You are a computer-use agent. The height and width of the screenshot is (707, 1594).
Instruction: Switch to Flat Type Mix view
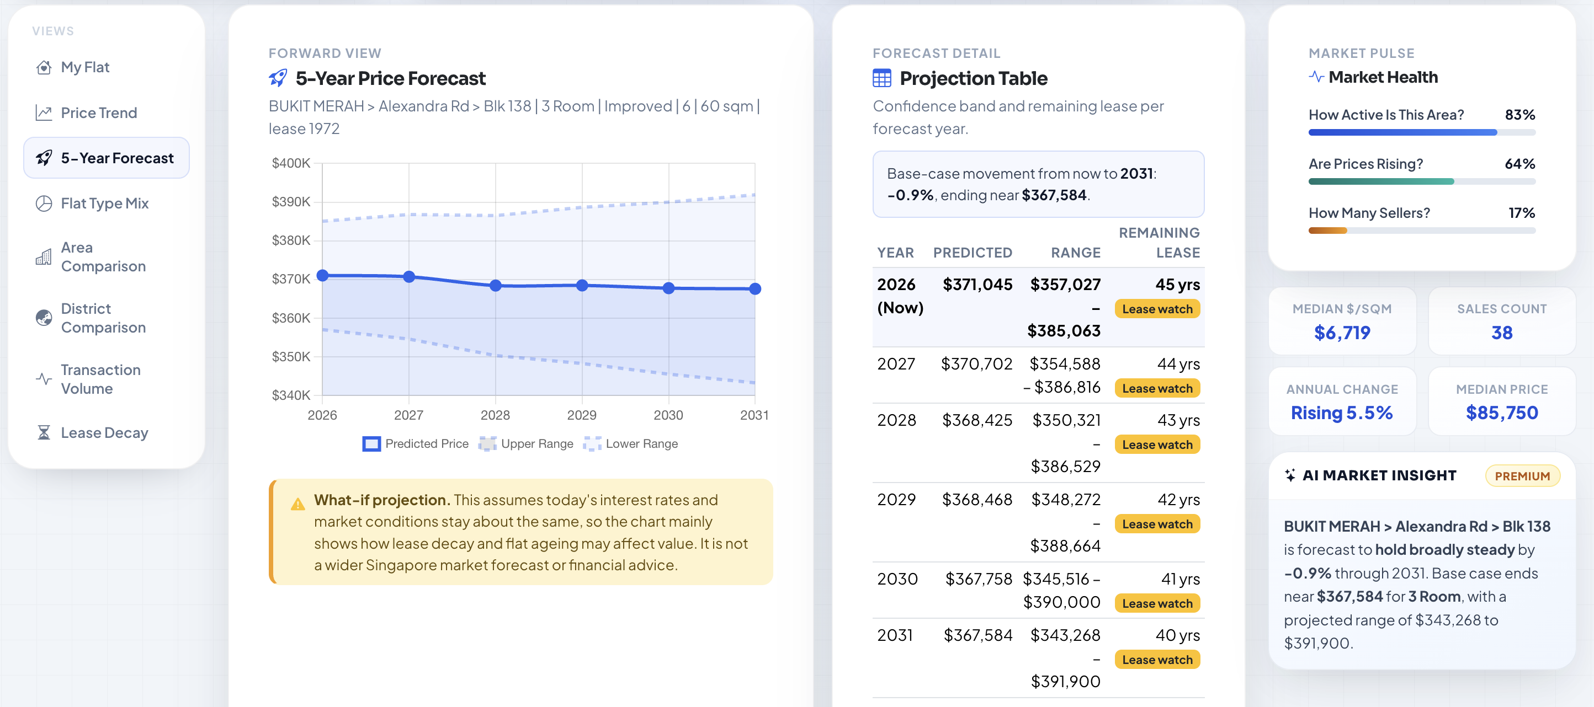(x=107, y=203)
